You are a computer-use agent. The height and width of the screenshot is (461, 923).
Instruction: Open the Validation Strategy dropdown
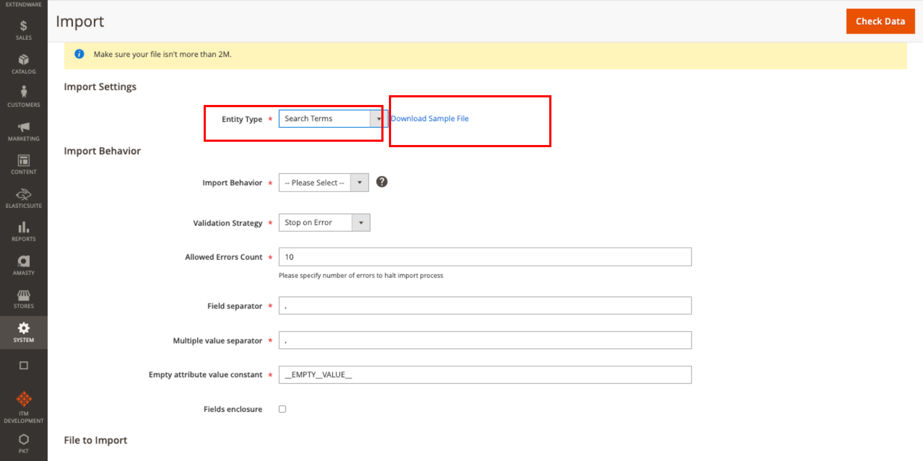click(324, 222)
